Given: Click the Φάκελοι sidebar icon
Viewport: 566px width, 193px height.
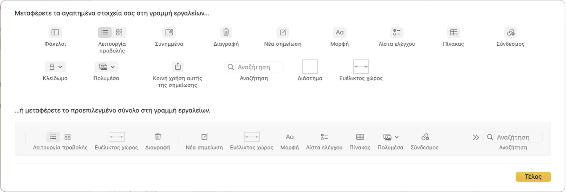Looking at the screenshot, I should 55,32.
